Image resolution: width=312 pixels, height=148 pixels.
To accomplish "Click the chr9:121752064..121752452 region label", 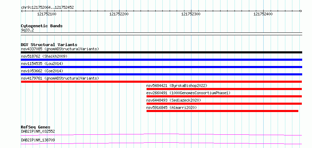I will tap(47, 8).
